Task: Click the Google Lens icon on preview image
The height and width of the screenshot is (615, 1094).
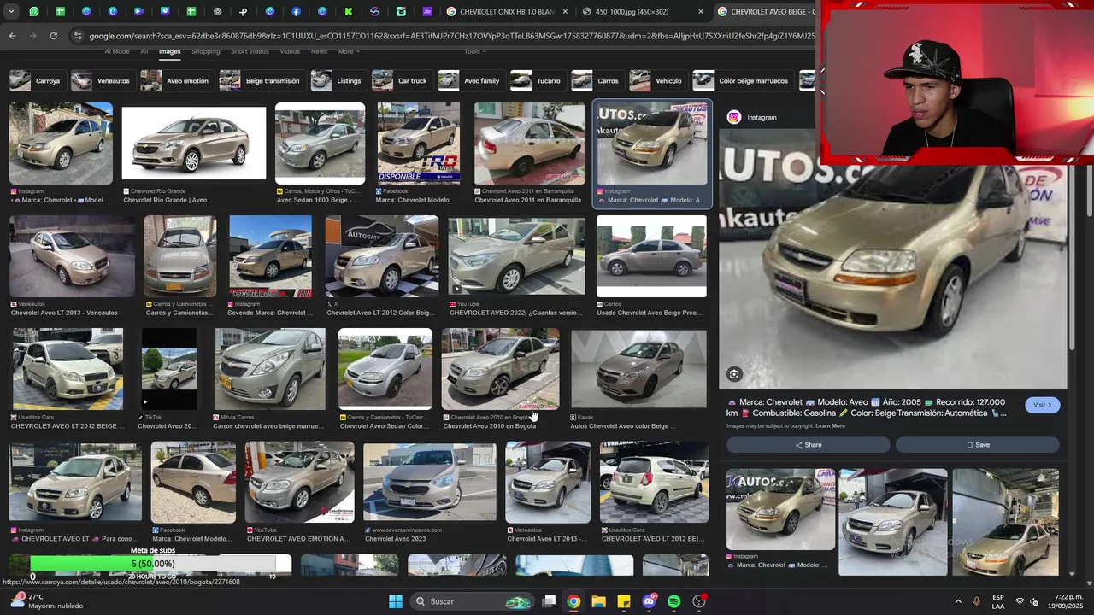Action: coord(734,374)
